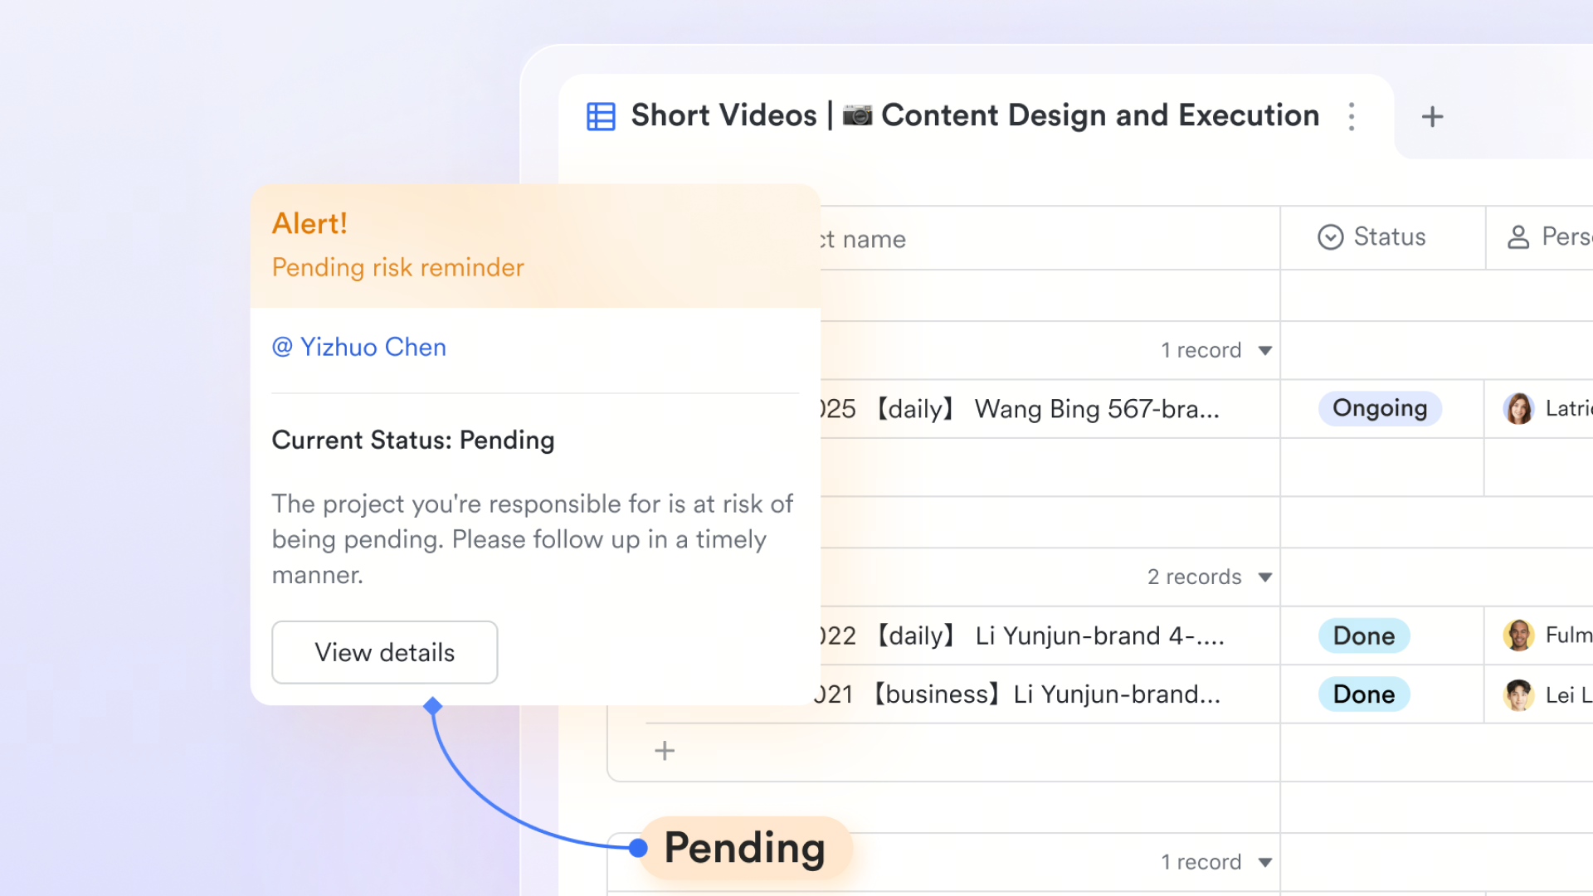Select the Short Videos Content Design tab
Viewport: 1593px width, 896px height.
pos(976,116)
